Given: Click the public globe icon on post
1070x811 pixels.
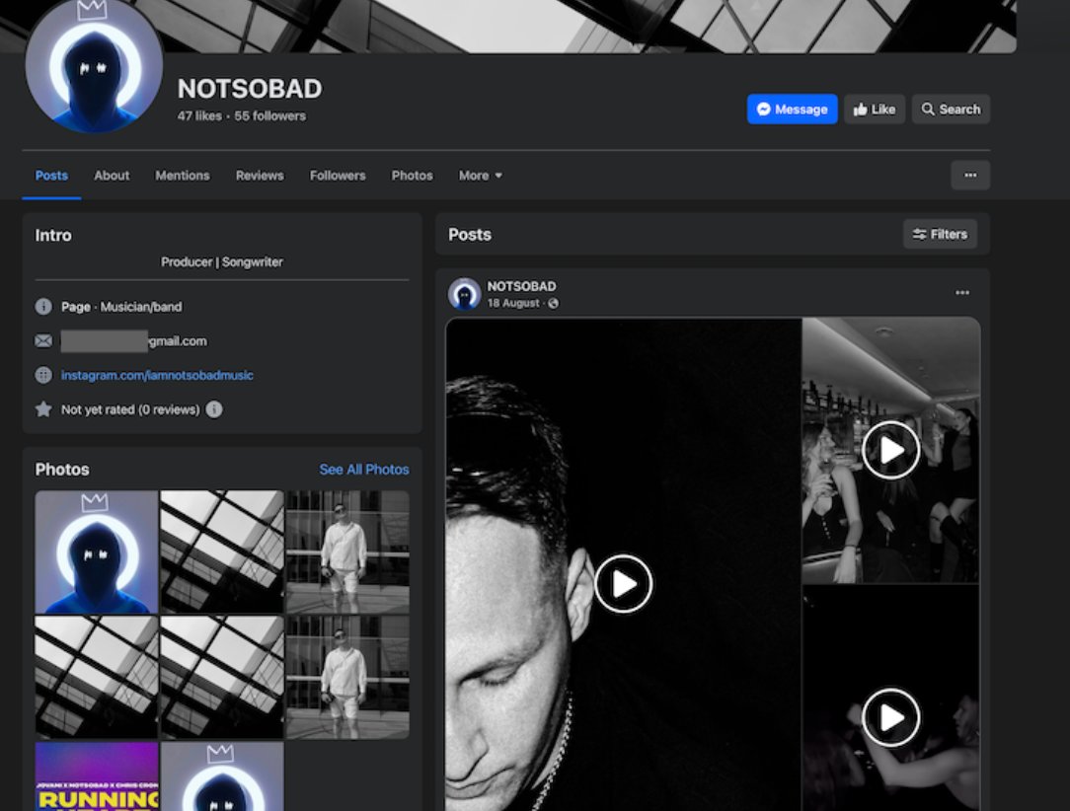Looking at the screenshot, I should [553, 303].
